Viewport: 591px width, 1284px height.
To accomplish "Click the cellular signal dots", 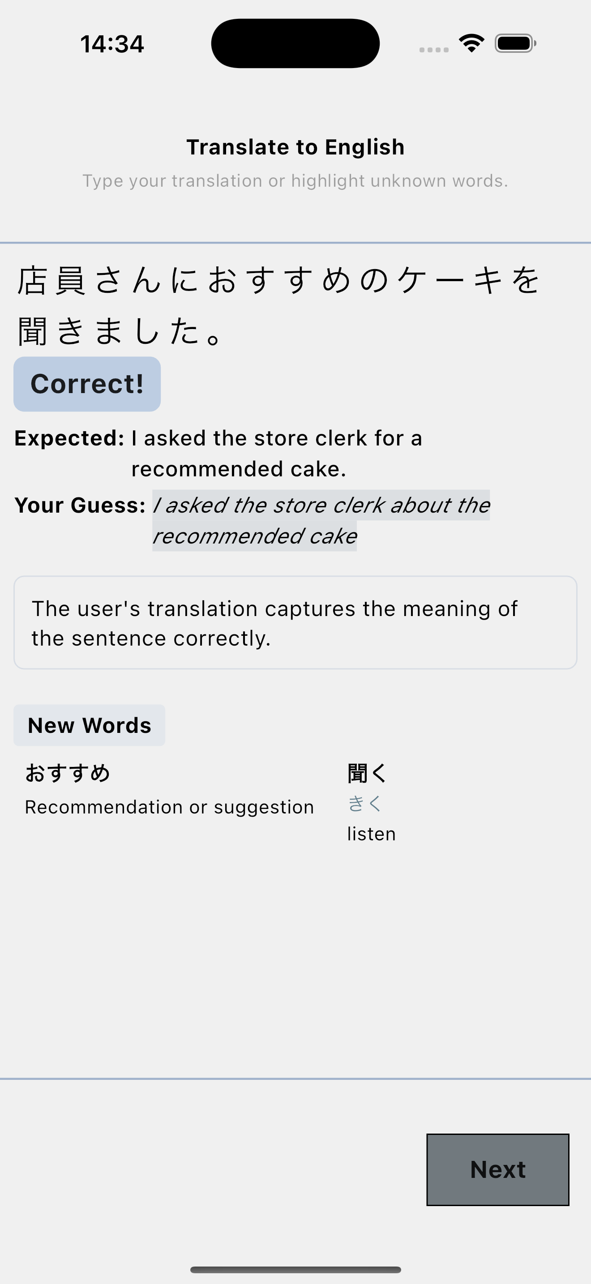I will click(433, 49).
